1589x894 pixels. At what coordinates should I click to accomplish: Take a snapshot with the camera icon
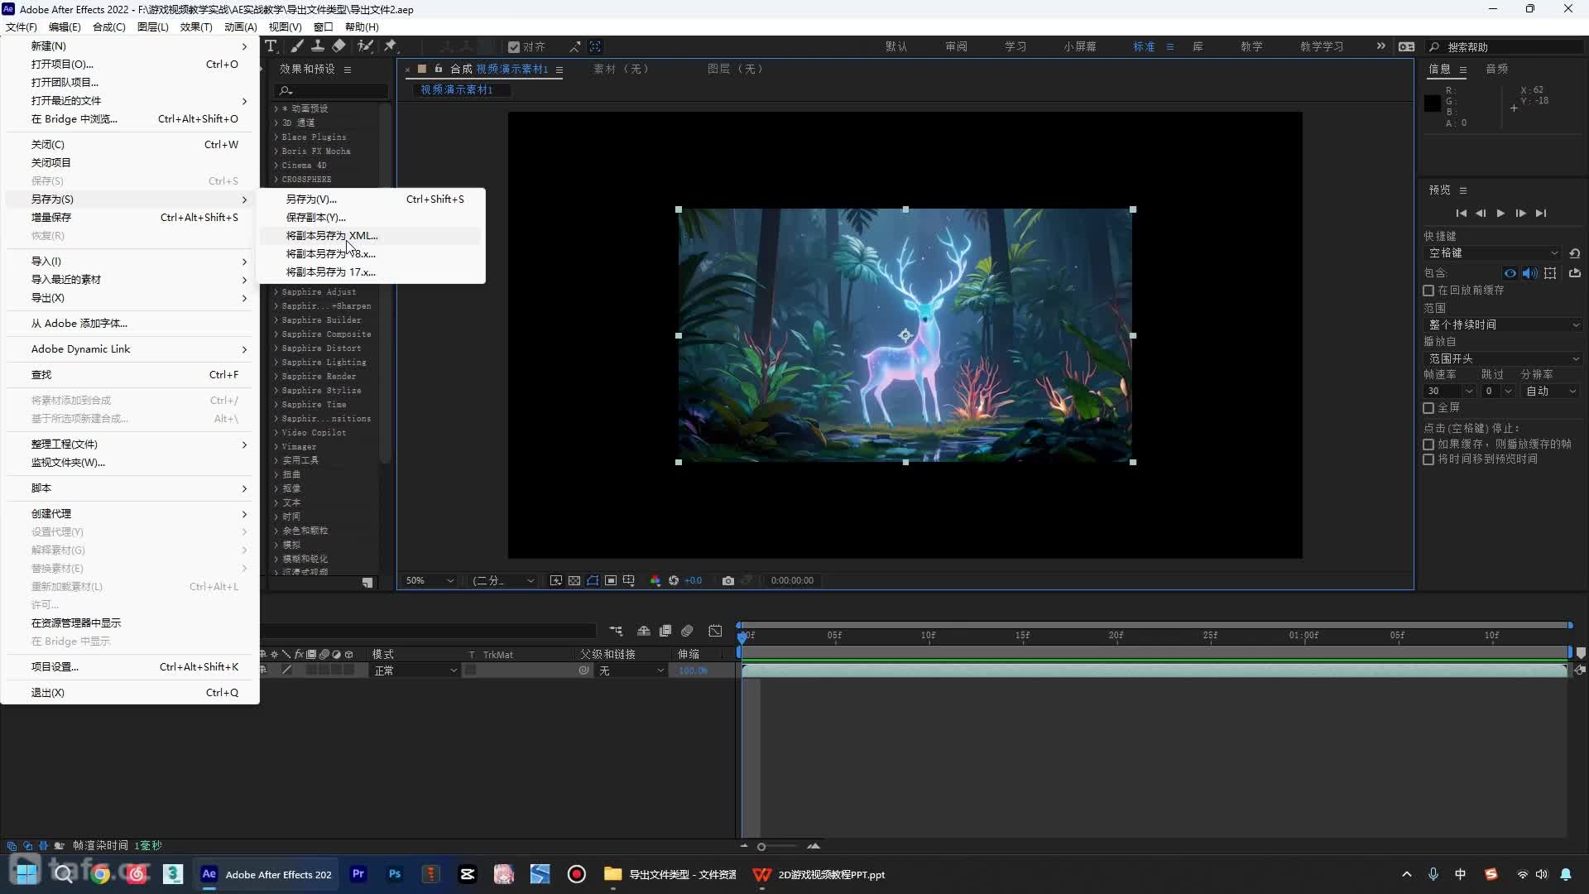click(x=728, y=581)
